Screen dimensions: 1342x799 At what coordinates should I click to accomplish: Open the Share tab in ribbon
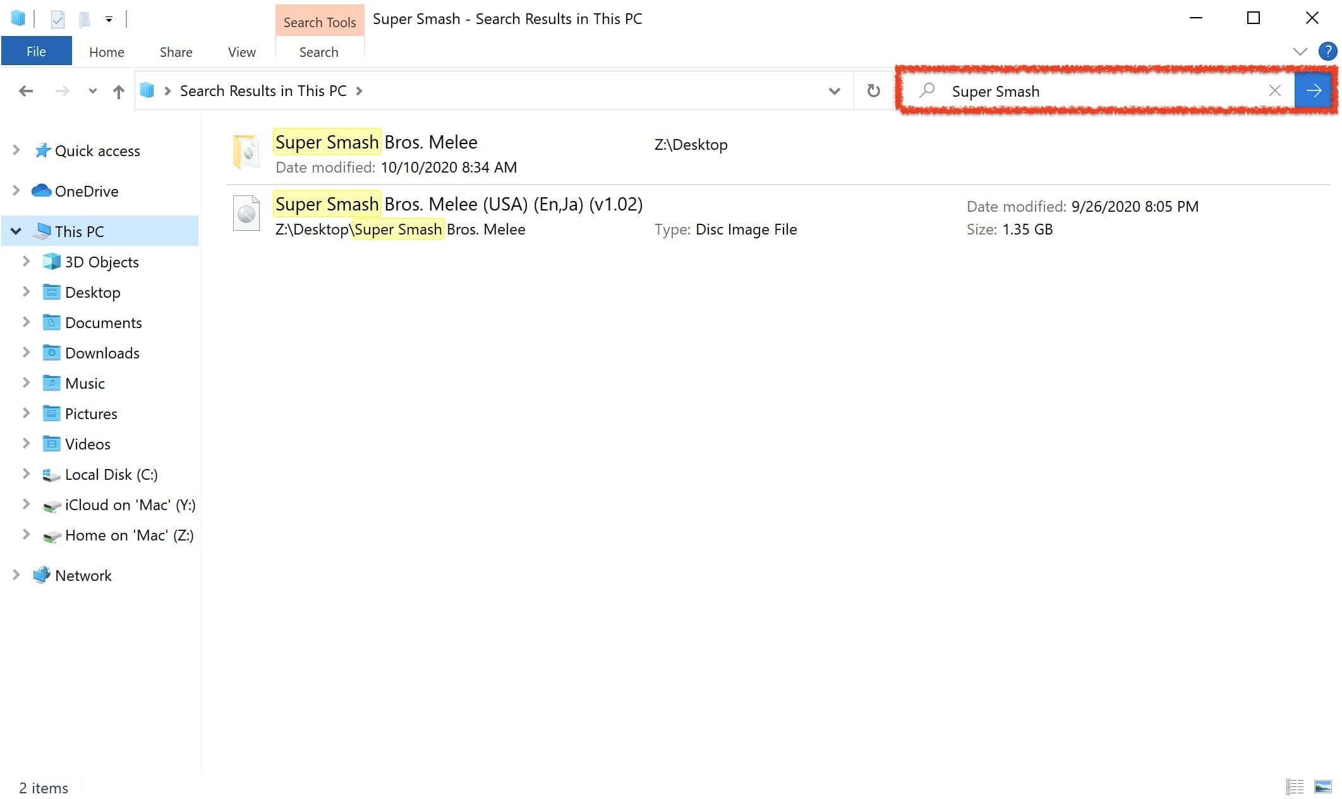click(x=175, y=51)
